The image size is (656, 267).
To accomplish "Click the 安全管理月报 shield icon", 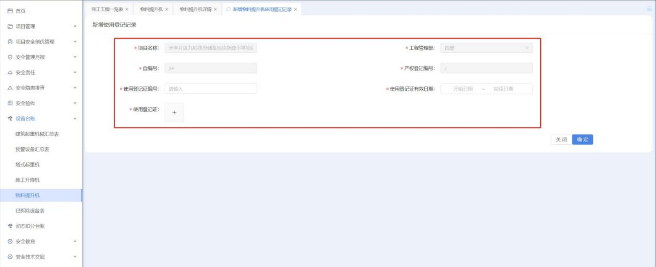I will click(x=10, y=57).
